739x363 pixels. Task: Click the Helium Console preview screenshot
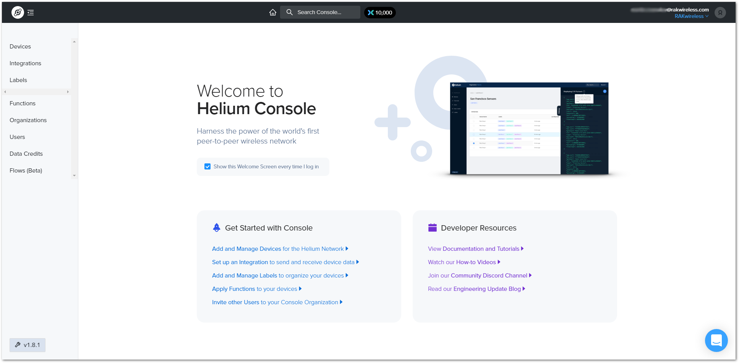[529, 129]
